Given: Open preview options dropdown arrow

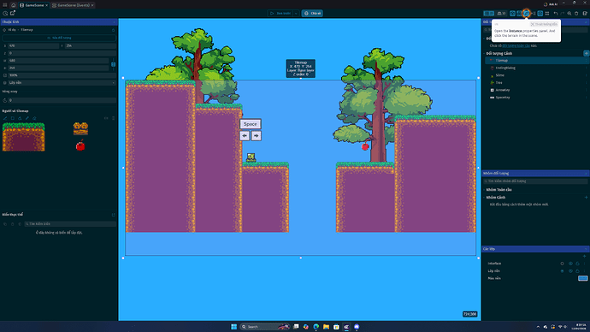Looking at the screenshot, I should click(296, 13).
